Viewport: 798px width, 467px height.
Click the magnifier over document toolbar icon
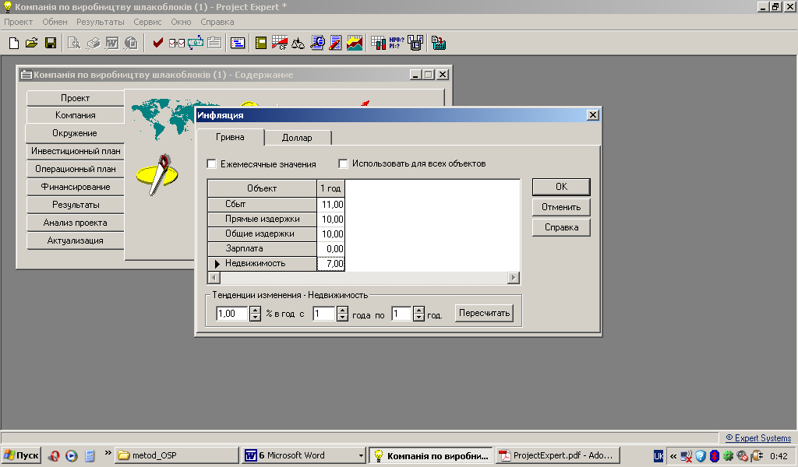point(317,43)
